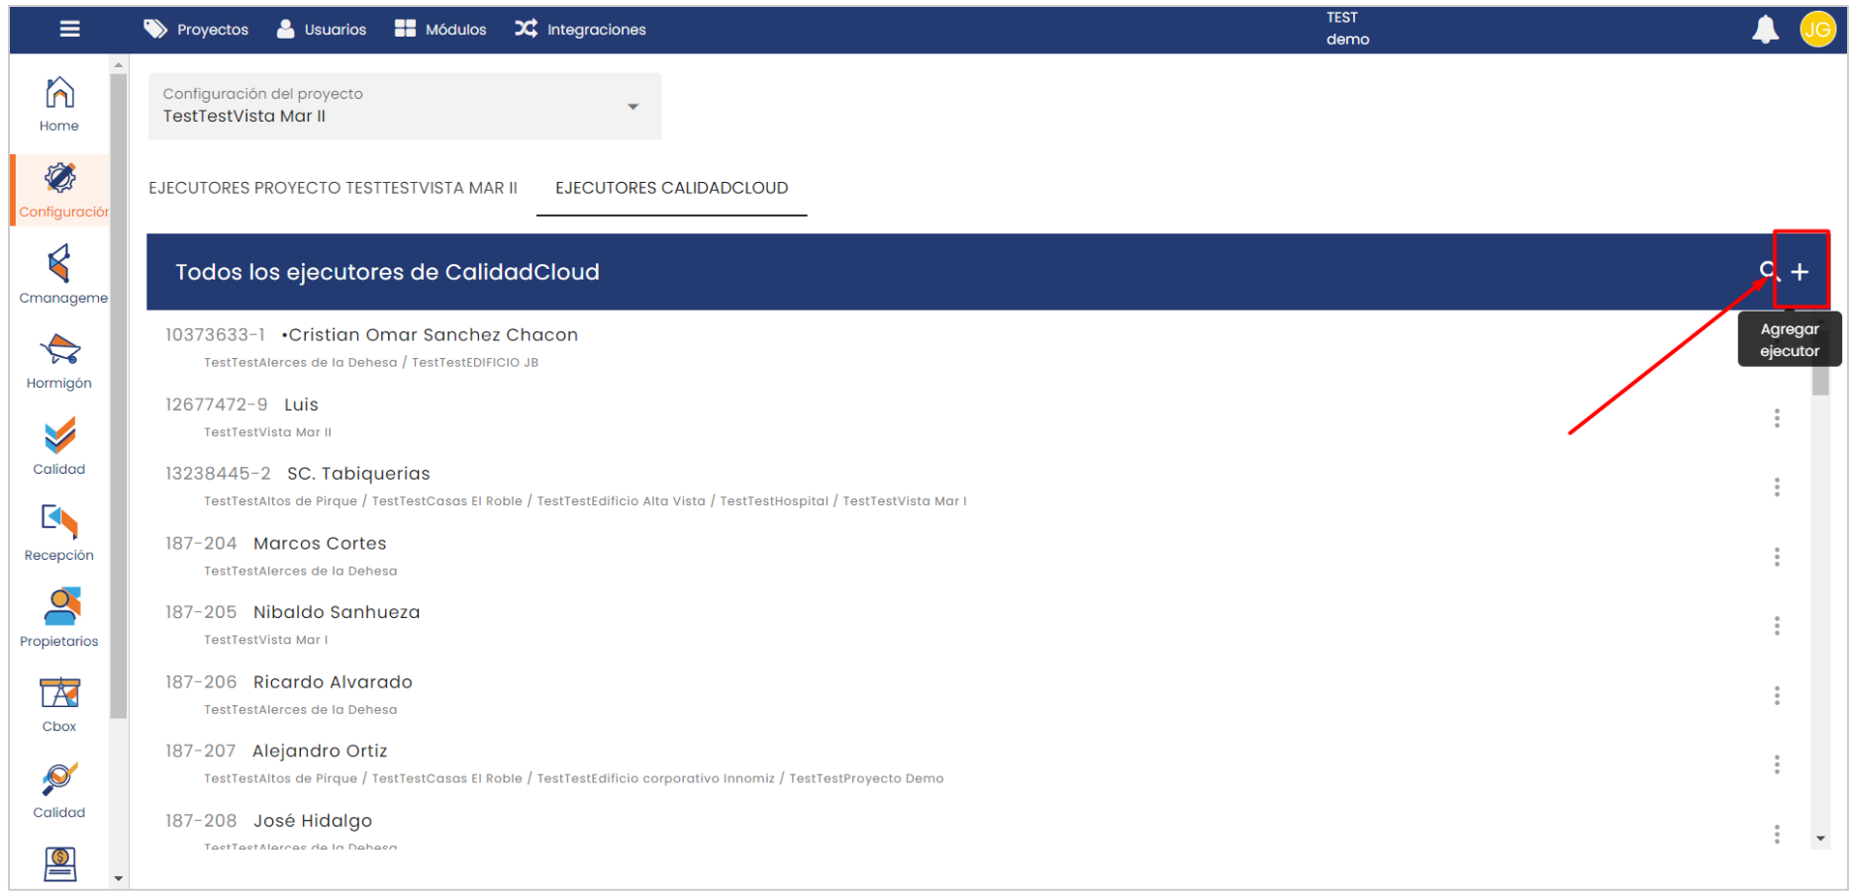This screenshot has height=896, width=1854.
Task: Select the Ejecutores CalidadCloud tab
Action: (x=671, y=188)
